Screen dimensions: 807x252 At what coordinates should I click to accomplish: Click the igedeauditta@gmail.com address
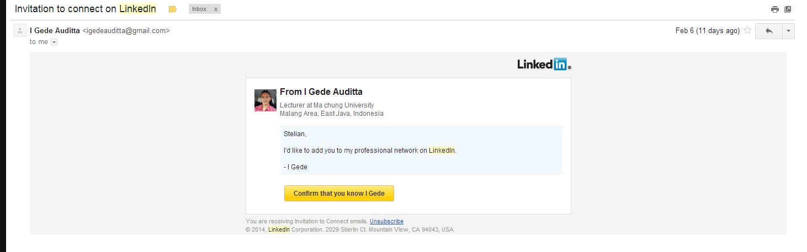coord(126,31)
